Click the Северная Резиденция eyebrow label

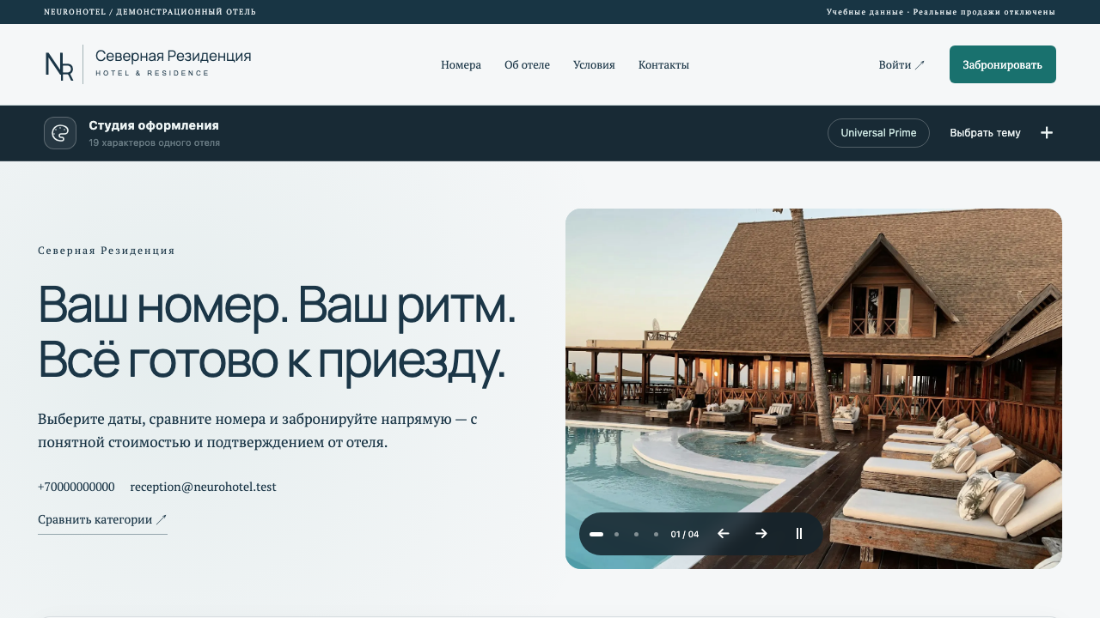tap(107, 251)
